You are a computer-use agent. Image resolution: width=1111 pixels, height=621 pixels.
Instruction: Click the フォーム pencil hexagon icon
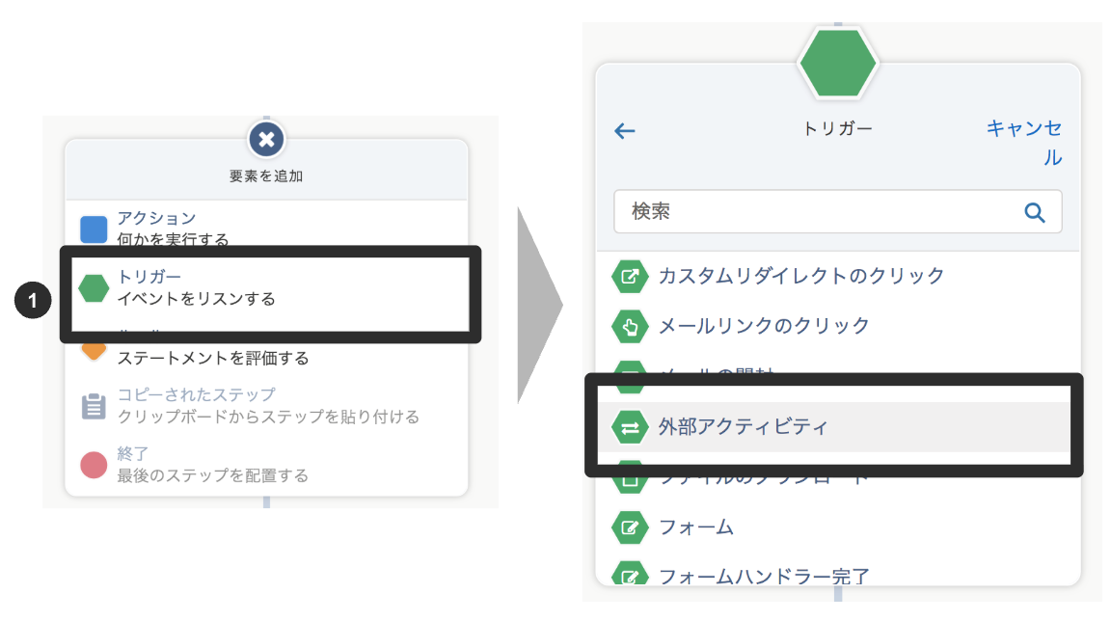(x=630, y=526)
